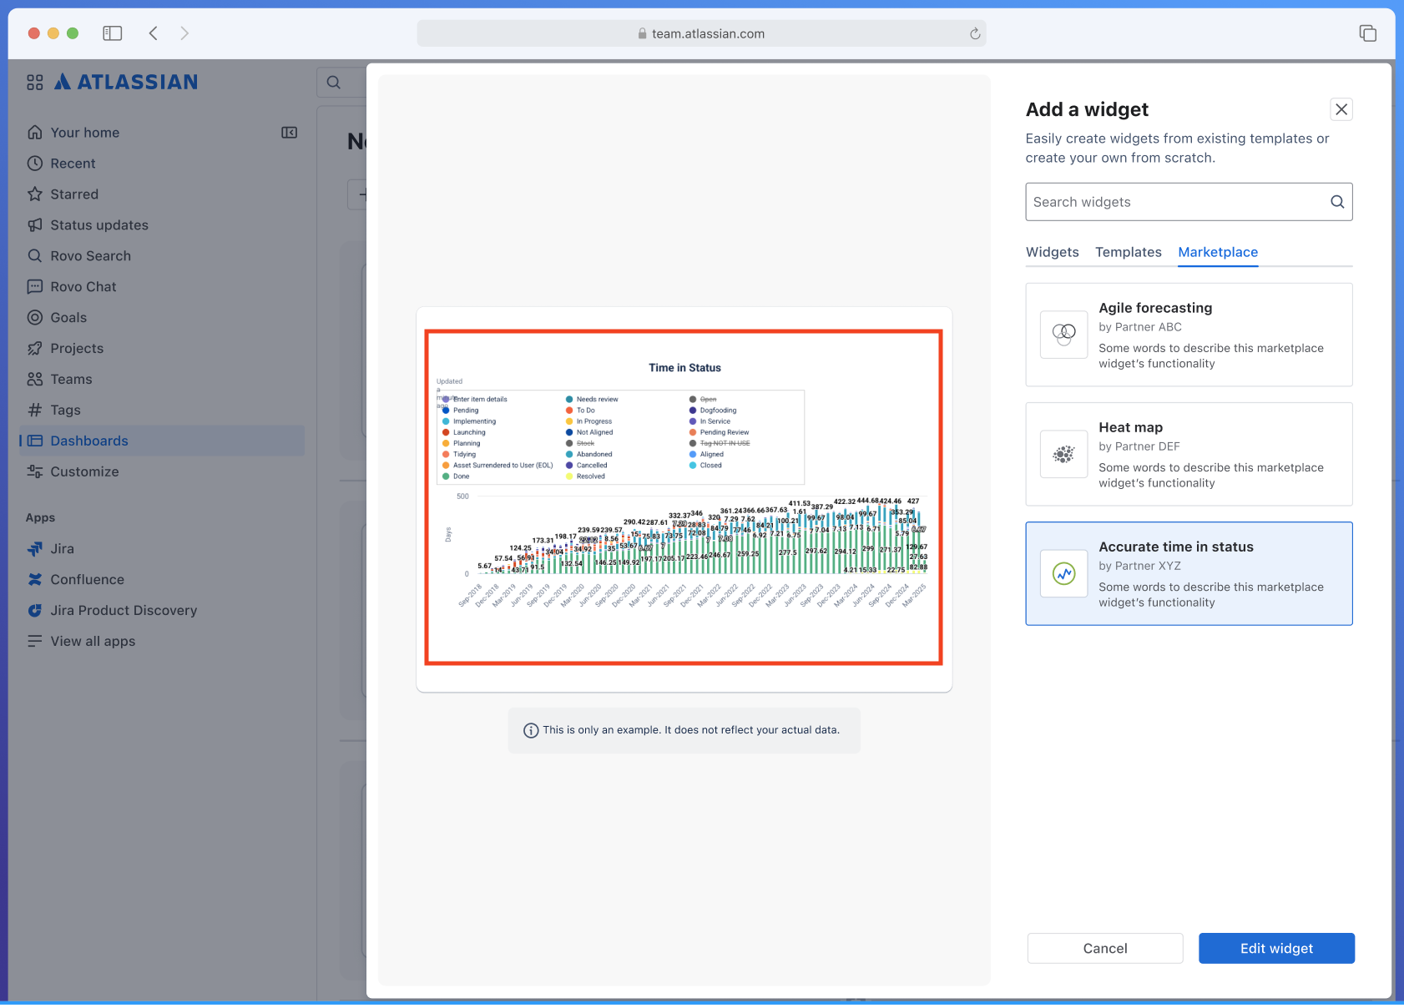This screenshot has width=1404, height=1008.
Task: Open the Atlassian app switcher grid icon
Action: pos(34,82)
